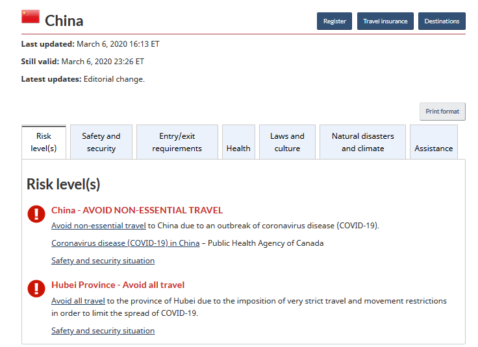Open Coronavirus disease (COVID-19) in China link
Screen dimensions: 478x347
point(125,243)
